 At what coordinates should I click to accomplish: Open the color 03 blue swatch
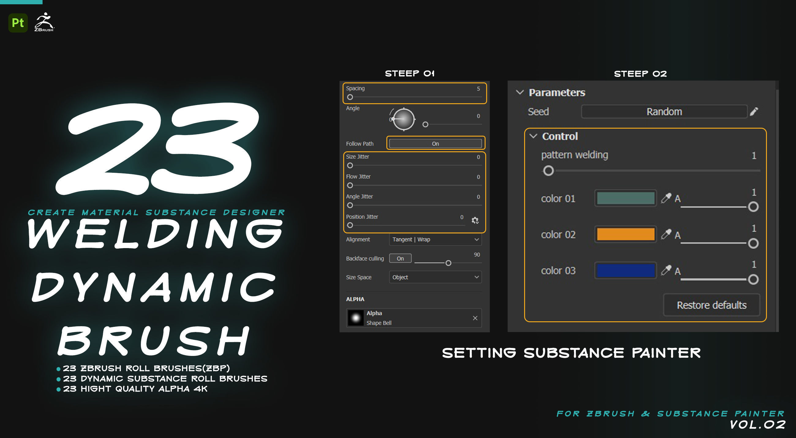[625, 270]
